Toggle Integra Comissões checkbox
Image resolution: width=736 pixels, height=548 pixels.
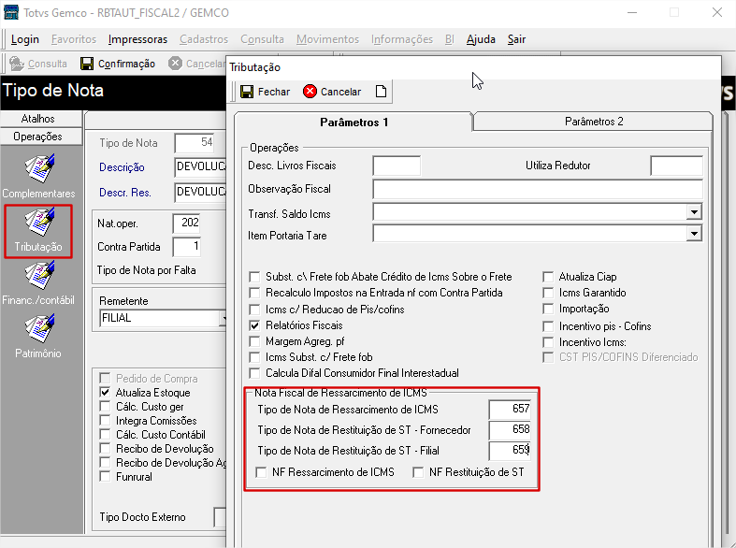(105, 421)
